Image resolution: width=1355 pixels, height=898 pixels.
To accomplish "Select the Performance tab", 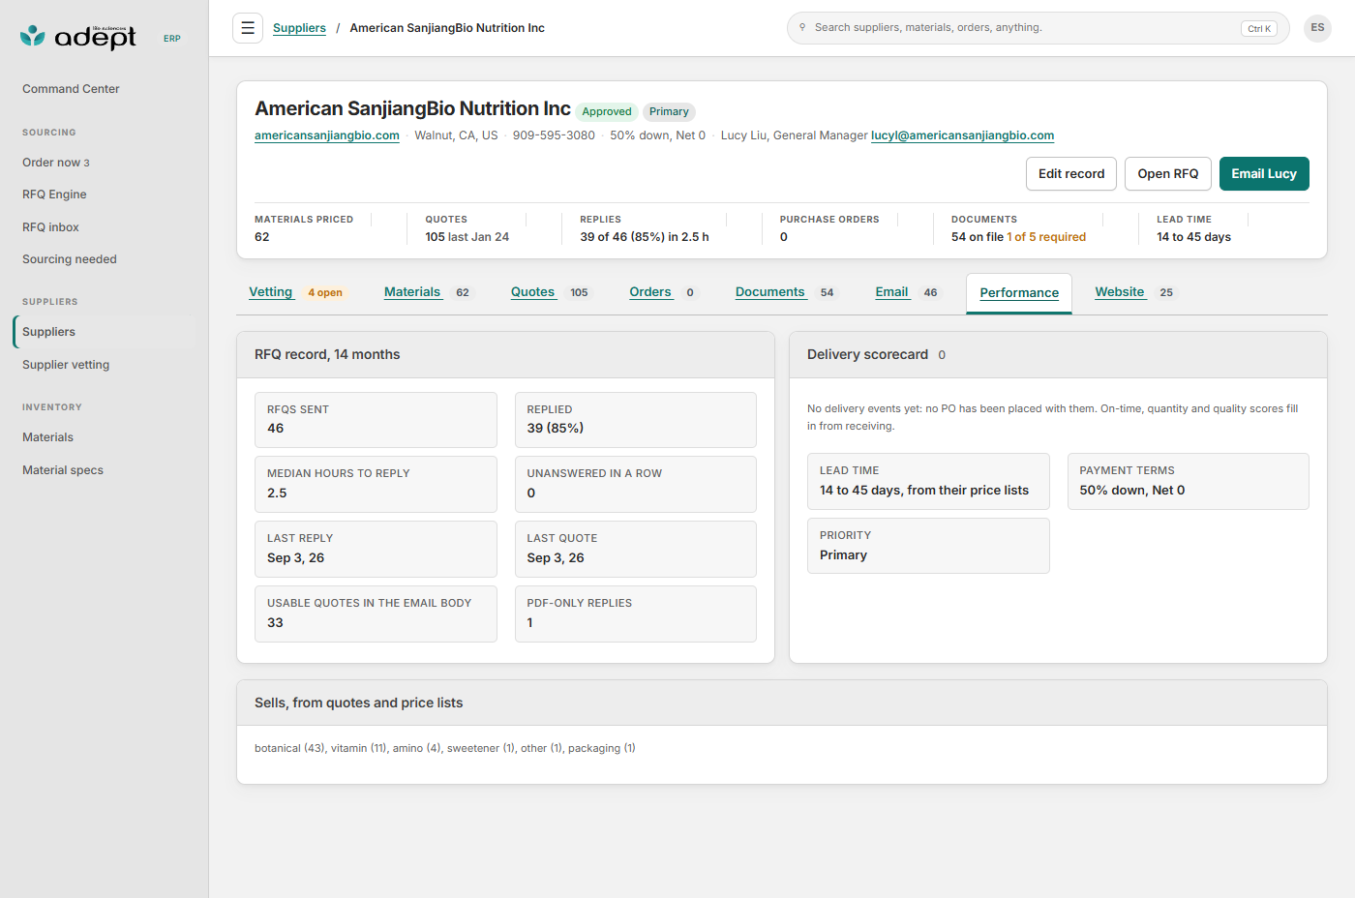I will (x=1019, y=293).
